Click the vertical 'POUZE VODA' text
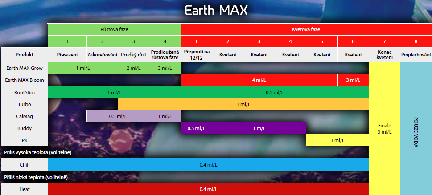432x195 pixels. tap(416, 133)
